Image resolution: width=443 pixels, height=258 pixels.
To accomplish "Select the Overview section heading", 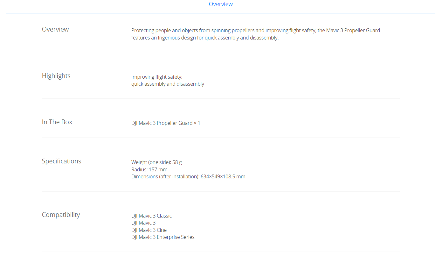I will click(x=55, y=29).
